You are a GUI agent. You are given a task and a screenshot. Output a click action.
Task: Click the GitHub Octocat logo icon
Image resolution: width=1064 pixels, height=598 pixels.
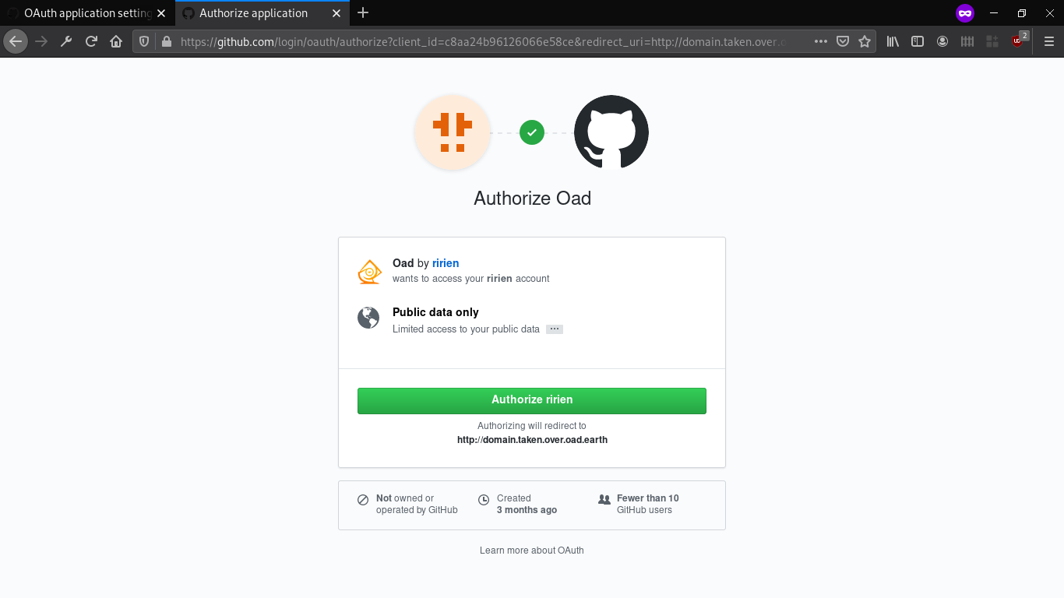pos(611,132)
